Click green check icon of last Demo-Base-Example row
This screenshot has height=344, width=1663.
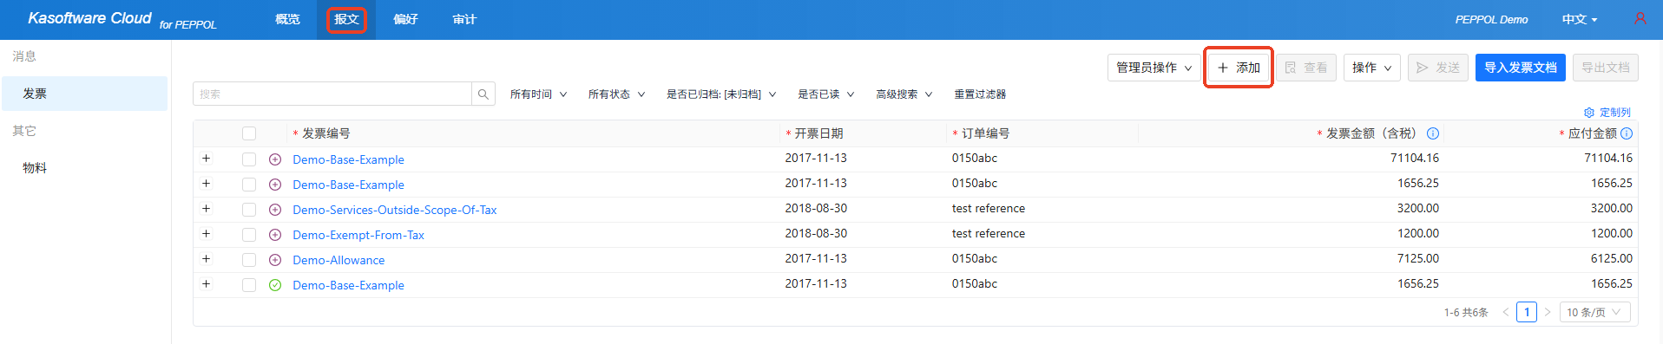pos(275,285)
